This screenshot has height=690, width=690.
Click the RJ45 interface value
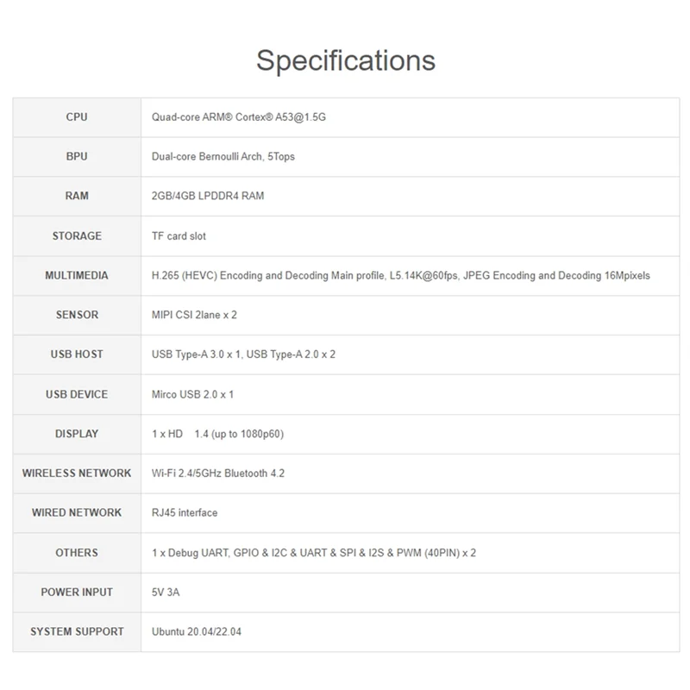[184, 512]
